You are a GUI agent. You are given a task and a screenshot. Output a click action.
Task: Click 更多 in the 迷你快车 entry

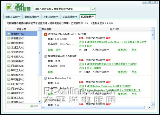(134, 50)
